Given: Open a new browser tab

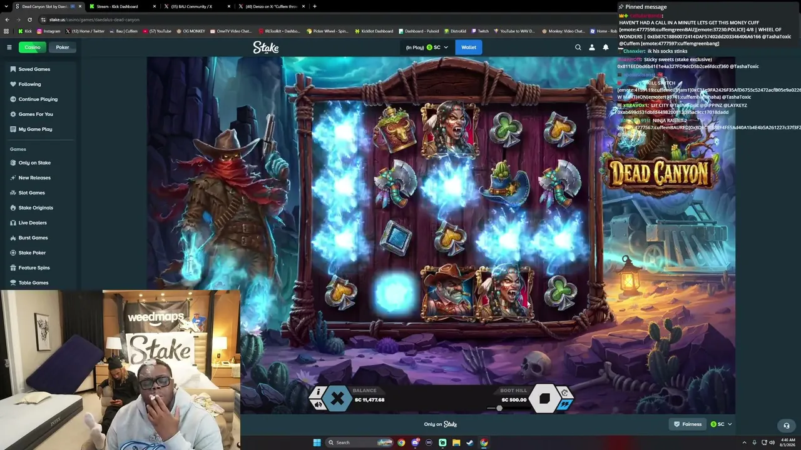Looking at the screenshot, I should pyautogui.click(x=314, y=6).
